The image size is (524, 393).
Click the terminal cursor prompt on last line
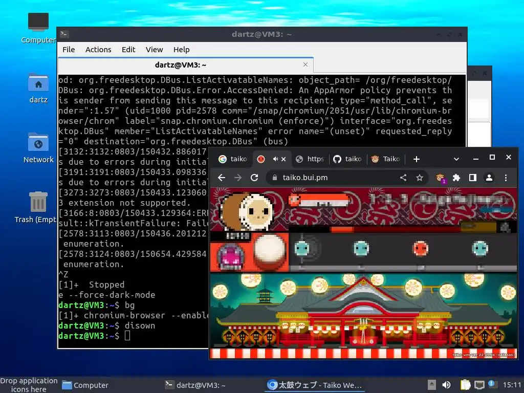click(x=127, y=336)
